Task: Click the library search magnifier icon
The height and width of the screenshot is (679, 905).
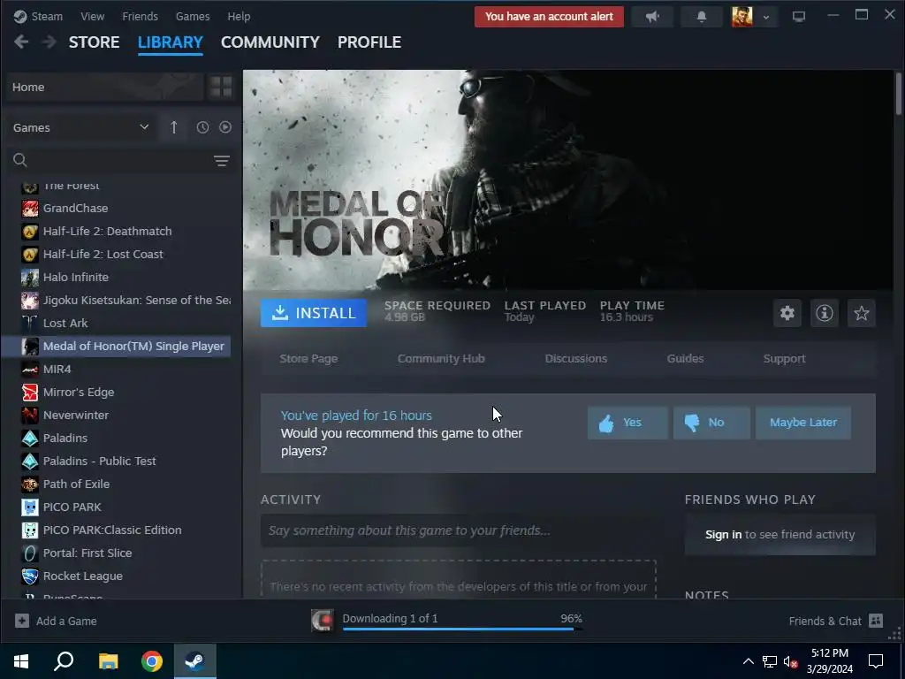Action: tap(20, 160)
